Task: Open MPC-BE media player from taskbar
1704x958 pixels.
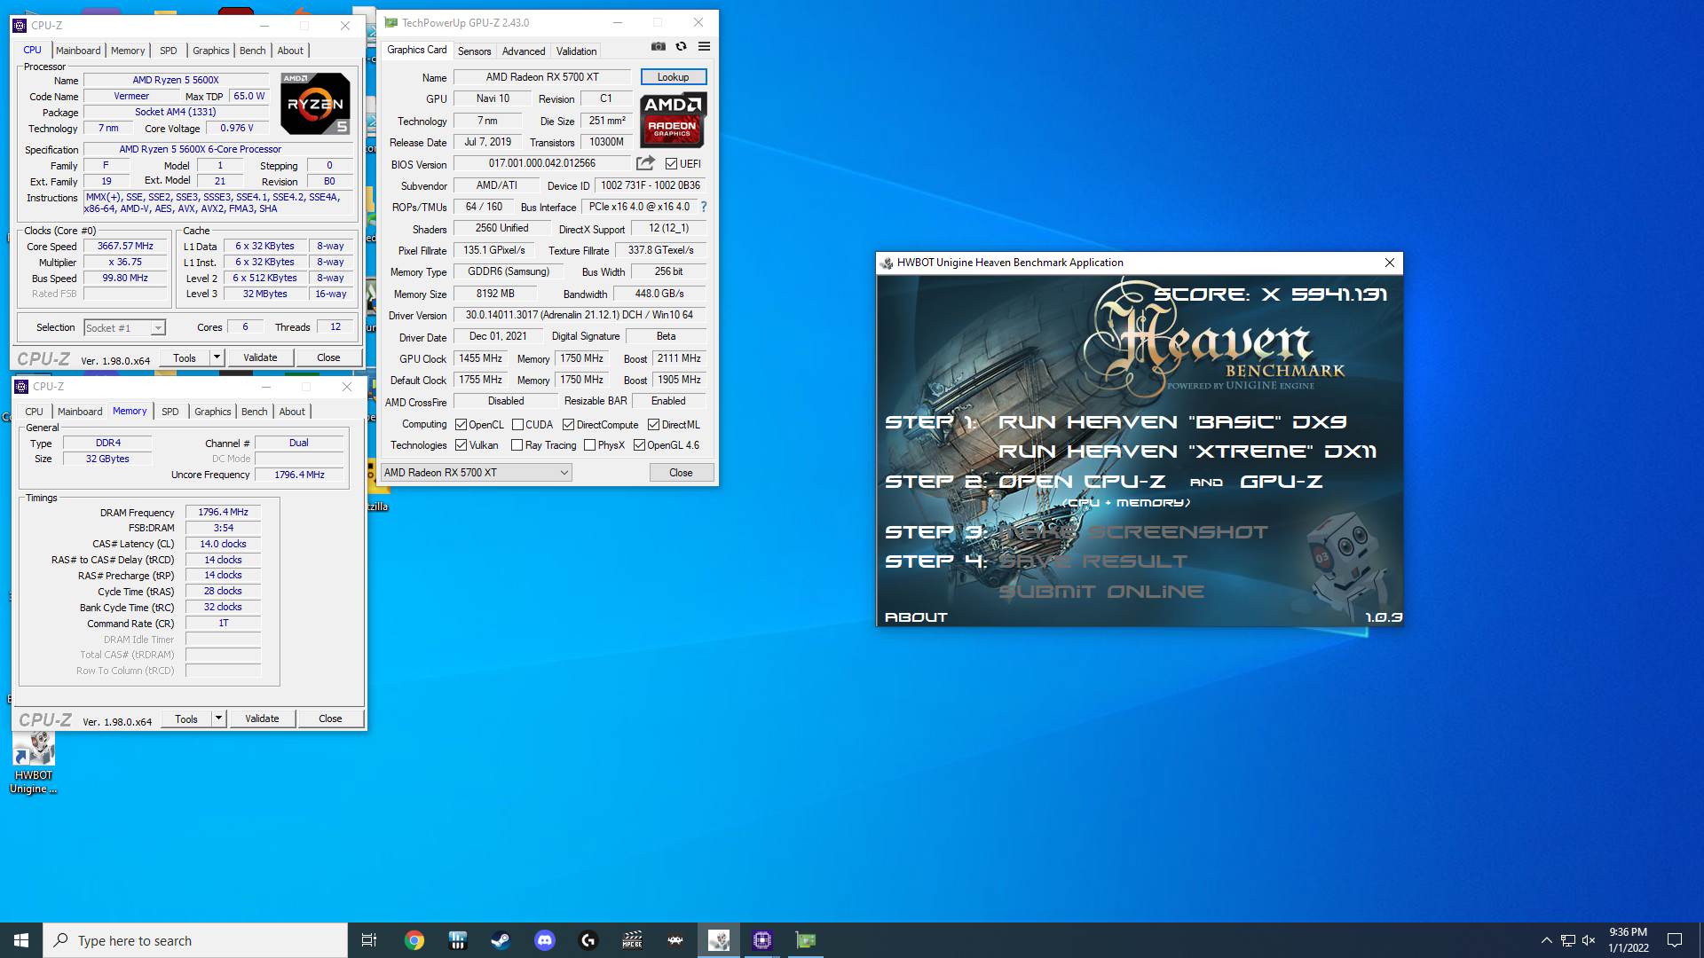Action: (x=632, y=940)
